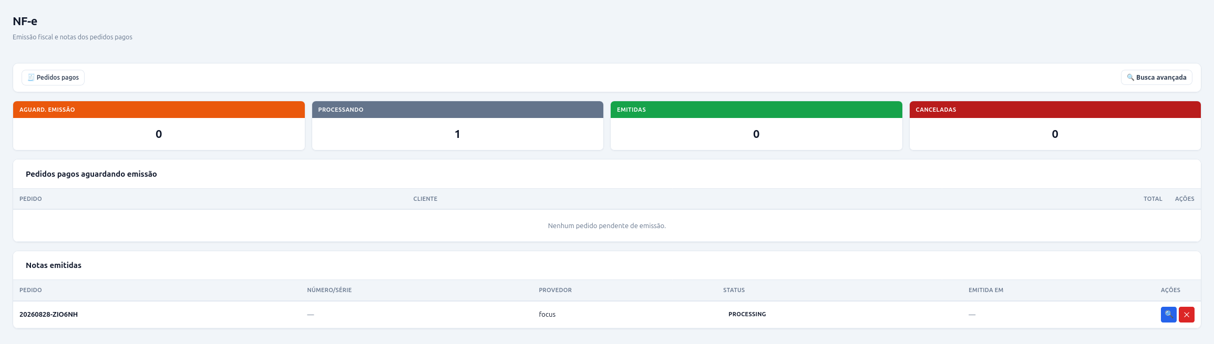
Task: Click the focus provider cell
Action: pos(547,315)
